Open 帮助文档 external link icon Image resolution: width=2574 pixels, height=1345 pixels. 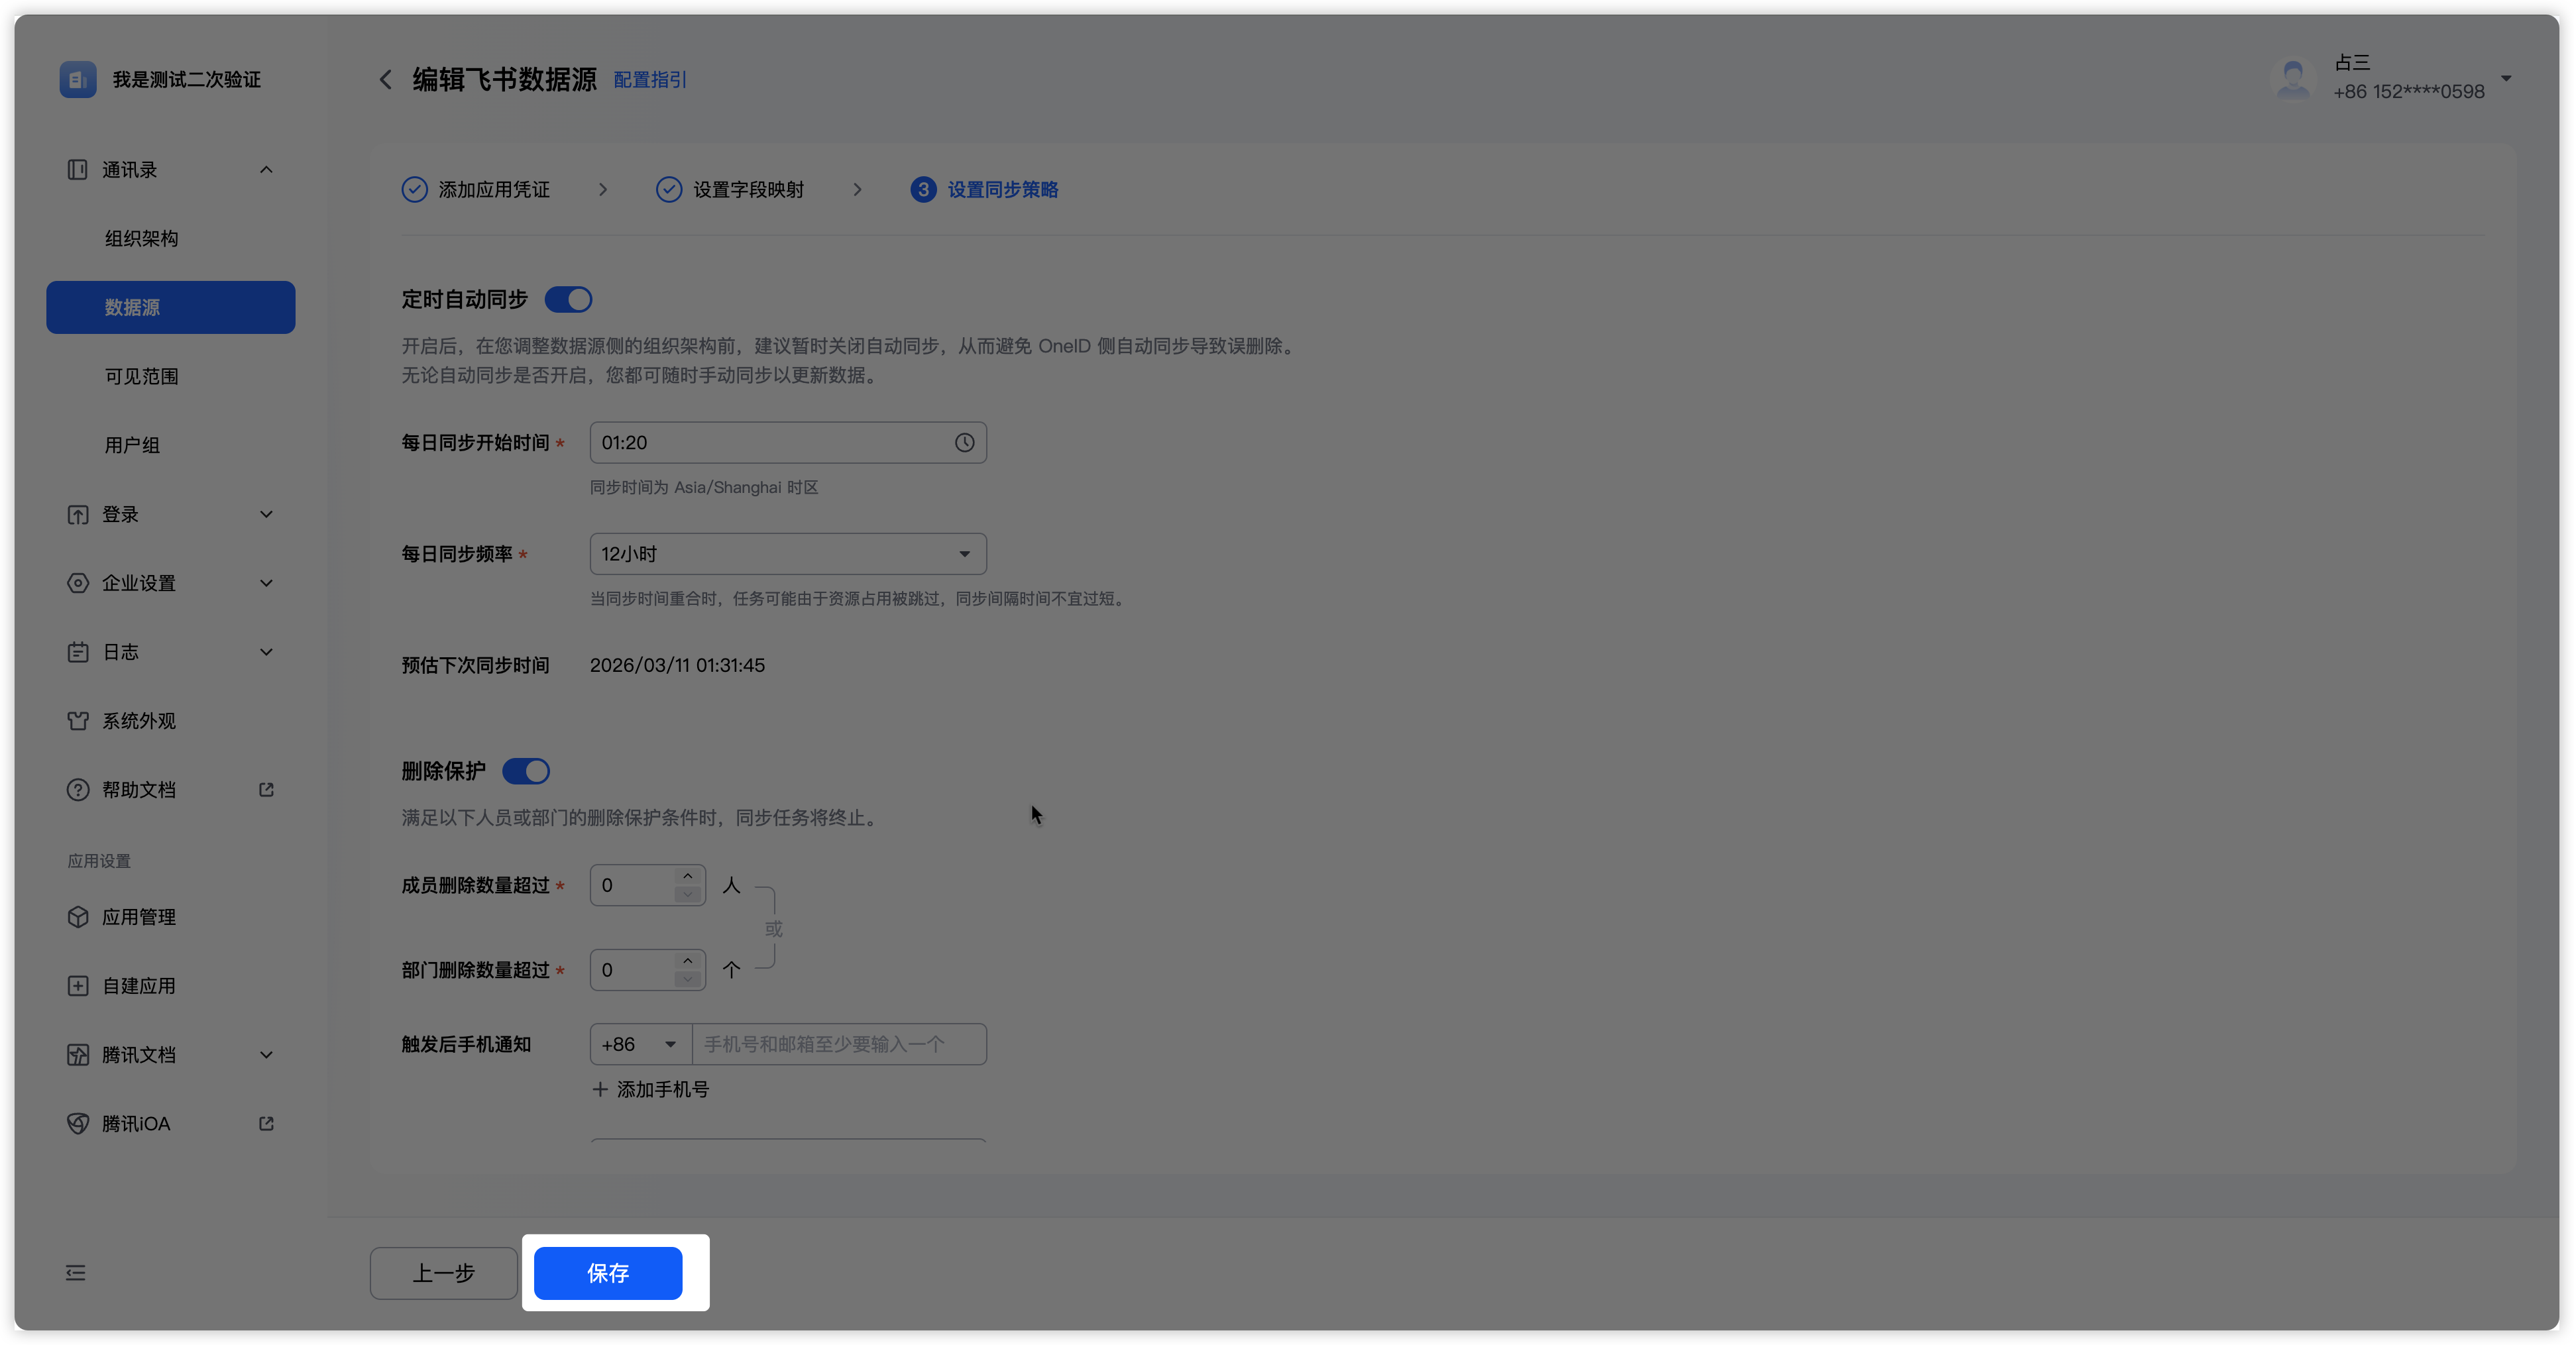(x=266, y=789)
